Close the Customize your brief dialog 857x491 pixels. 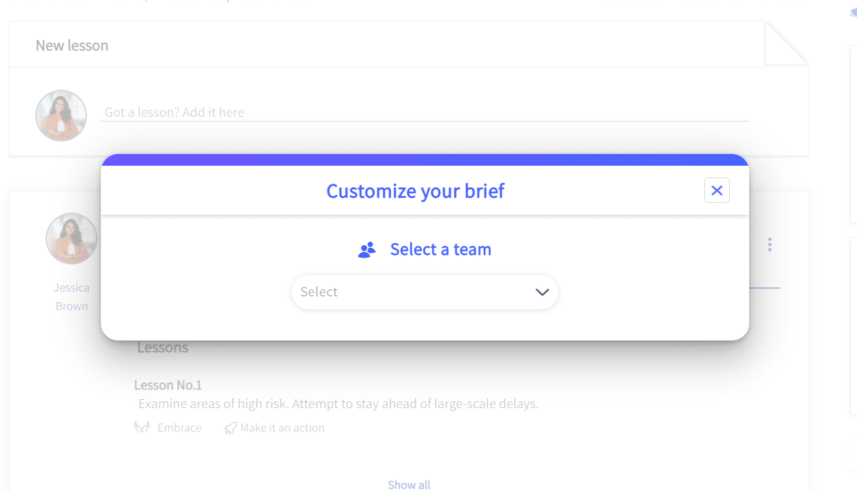[717, 191]
